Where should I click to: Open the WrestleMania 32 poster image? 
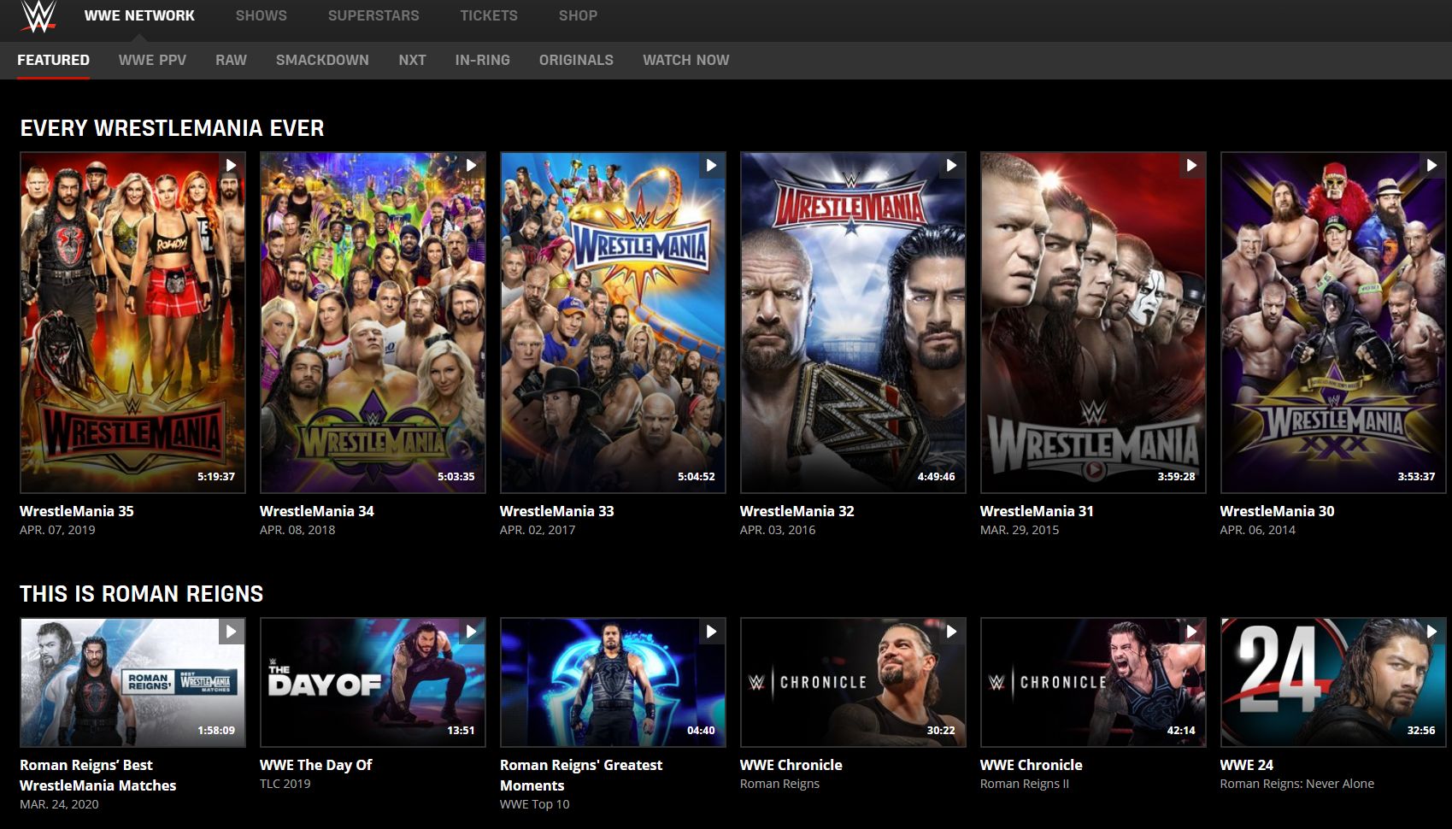[x=853, y=322]
